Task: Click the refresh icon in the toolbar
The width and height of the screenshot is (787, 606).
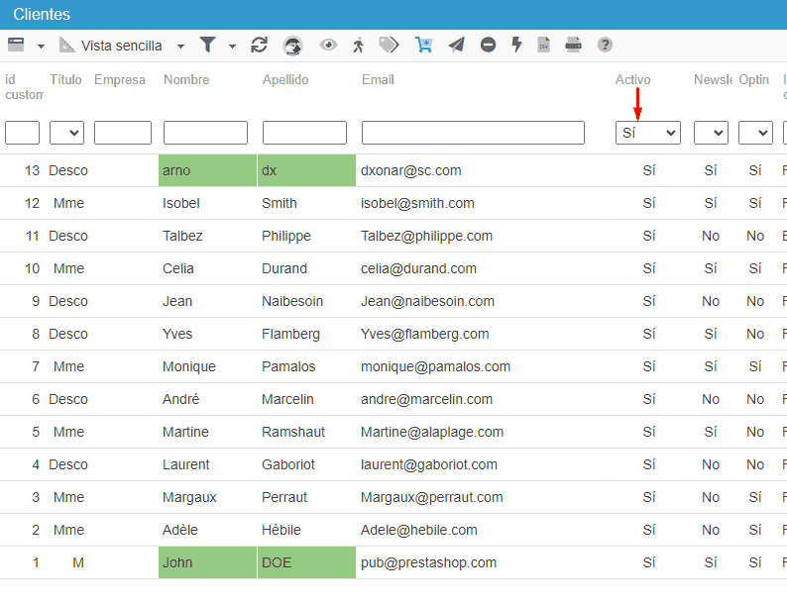Action: (x=260, y=45)
